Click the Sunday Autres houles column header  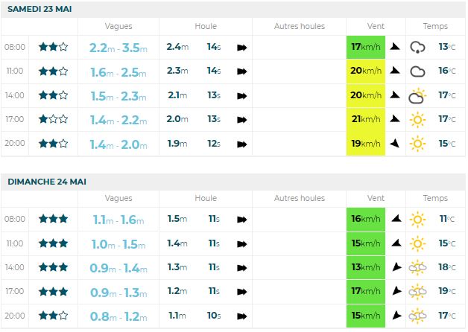coord(300,198)
